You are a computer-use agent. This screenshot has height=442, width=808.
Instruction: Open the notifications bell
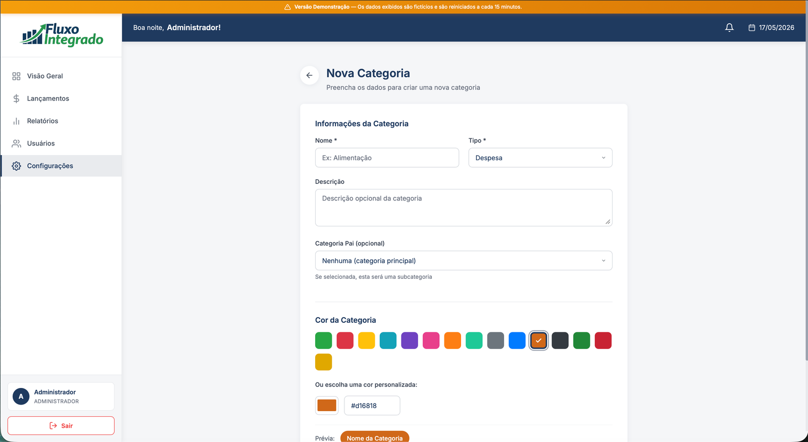pyautogui.click(x=729, y=28)
